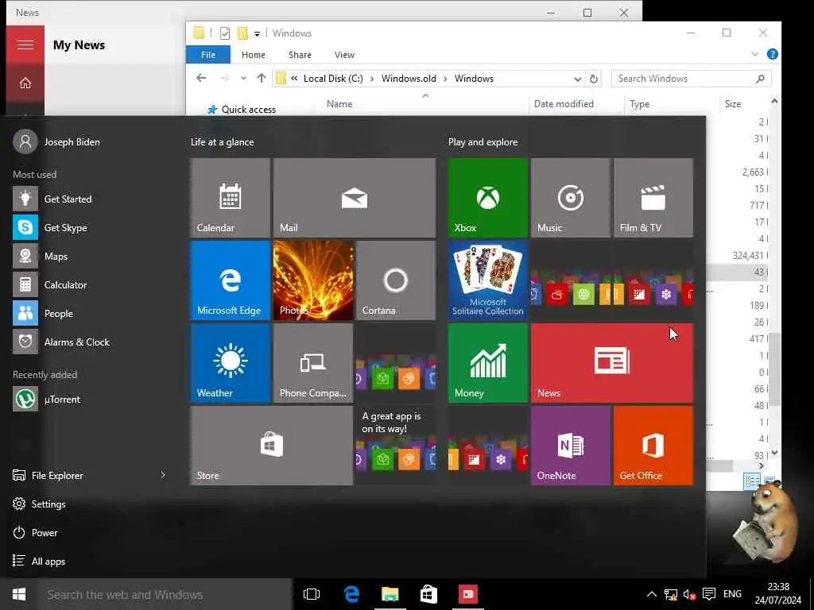Image resolution: width=814 pixels, height=610 pixels.
Task: Open the Weather tile
Action: coord(230,362)
